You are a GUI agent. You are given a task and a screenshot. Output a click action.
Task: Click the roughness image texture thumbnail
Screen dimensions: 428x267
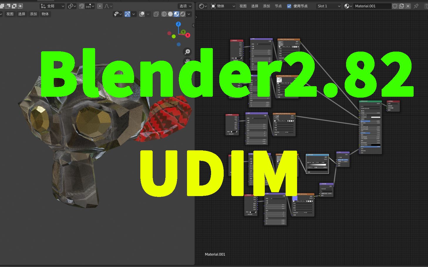tap(276, 118)
